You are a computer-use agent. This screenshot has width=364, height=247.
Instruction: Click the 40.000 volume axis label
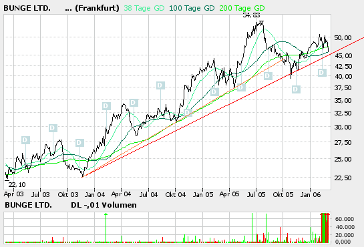345,227
